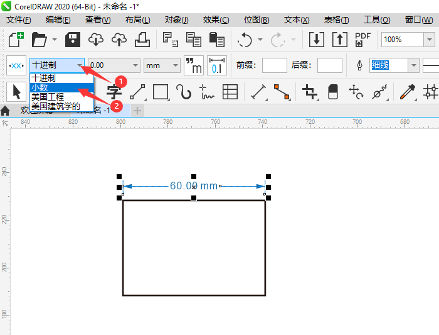Expand the zoom level 100% dropdown

[430, 40]
